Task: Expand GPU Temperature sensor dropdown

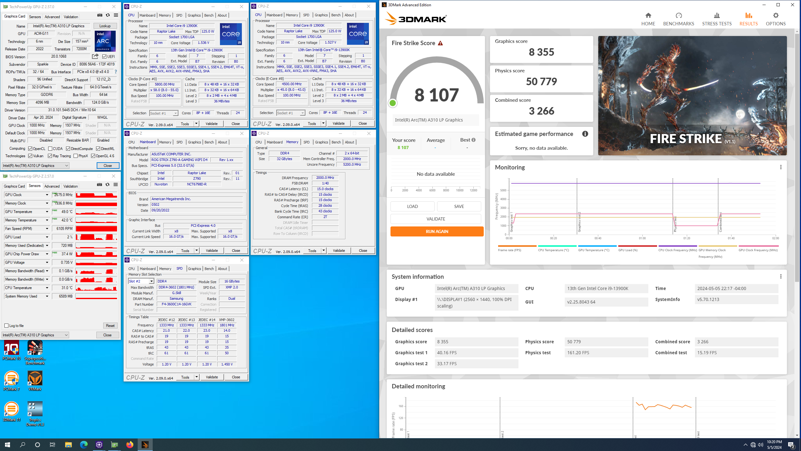Action: click(x=47, y=212)
